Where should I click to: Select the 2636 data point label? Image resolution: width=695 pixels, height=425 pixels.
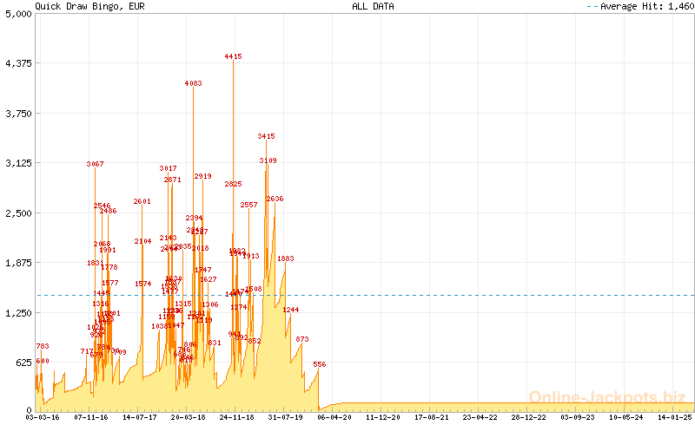click(275, 199)
